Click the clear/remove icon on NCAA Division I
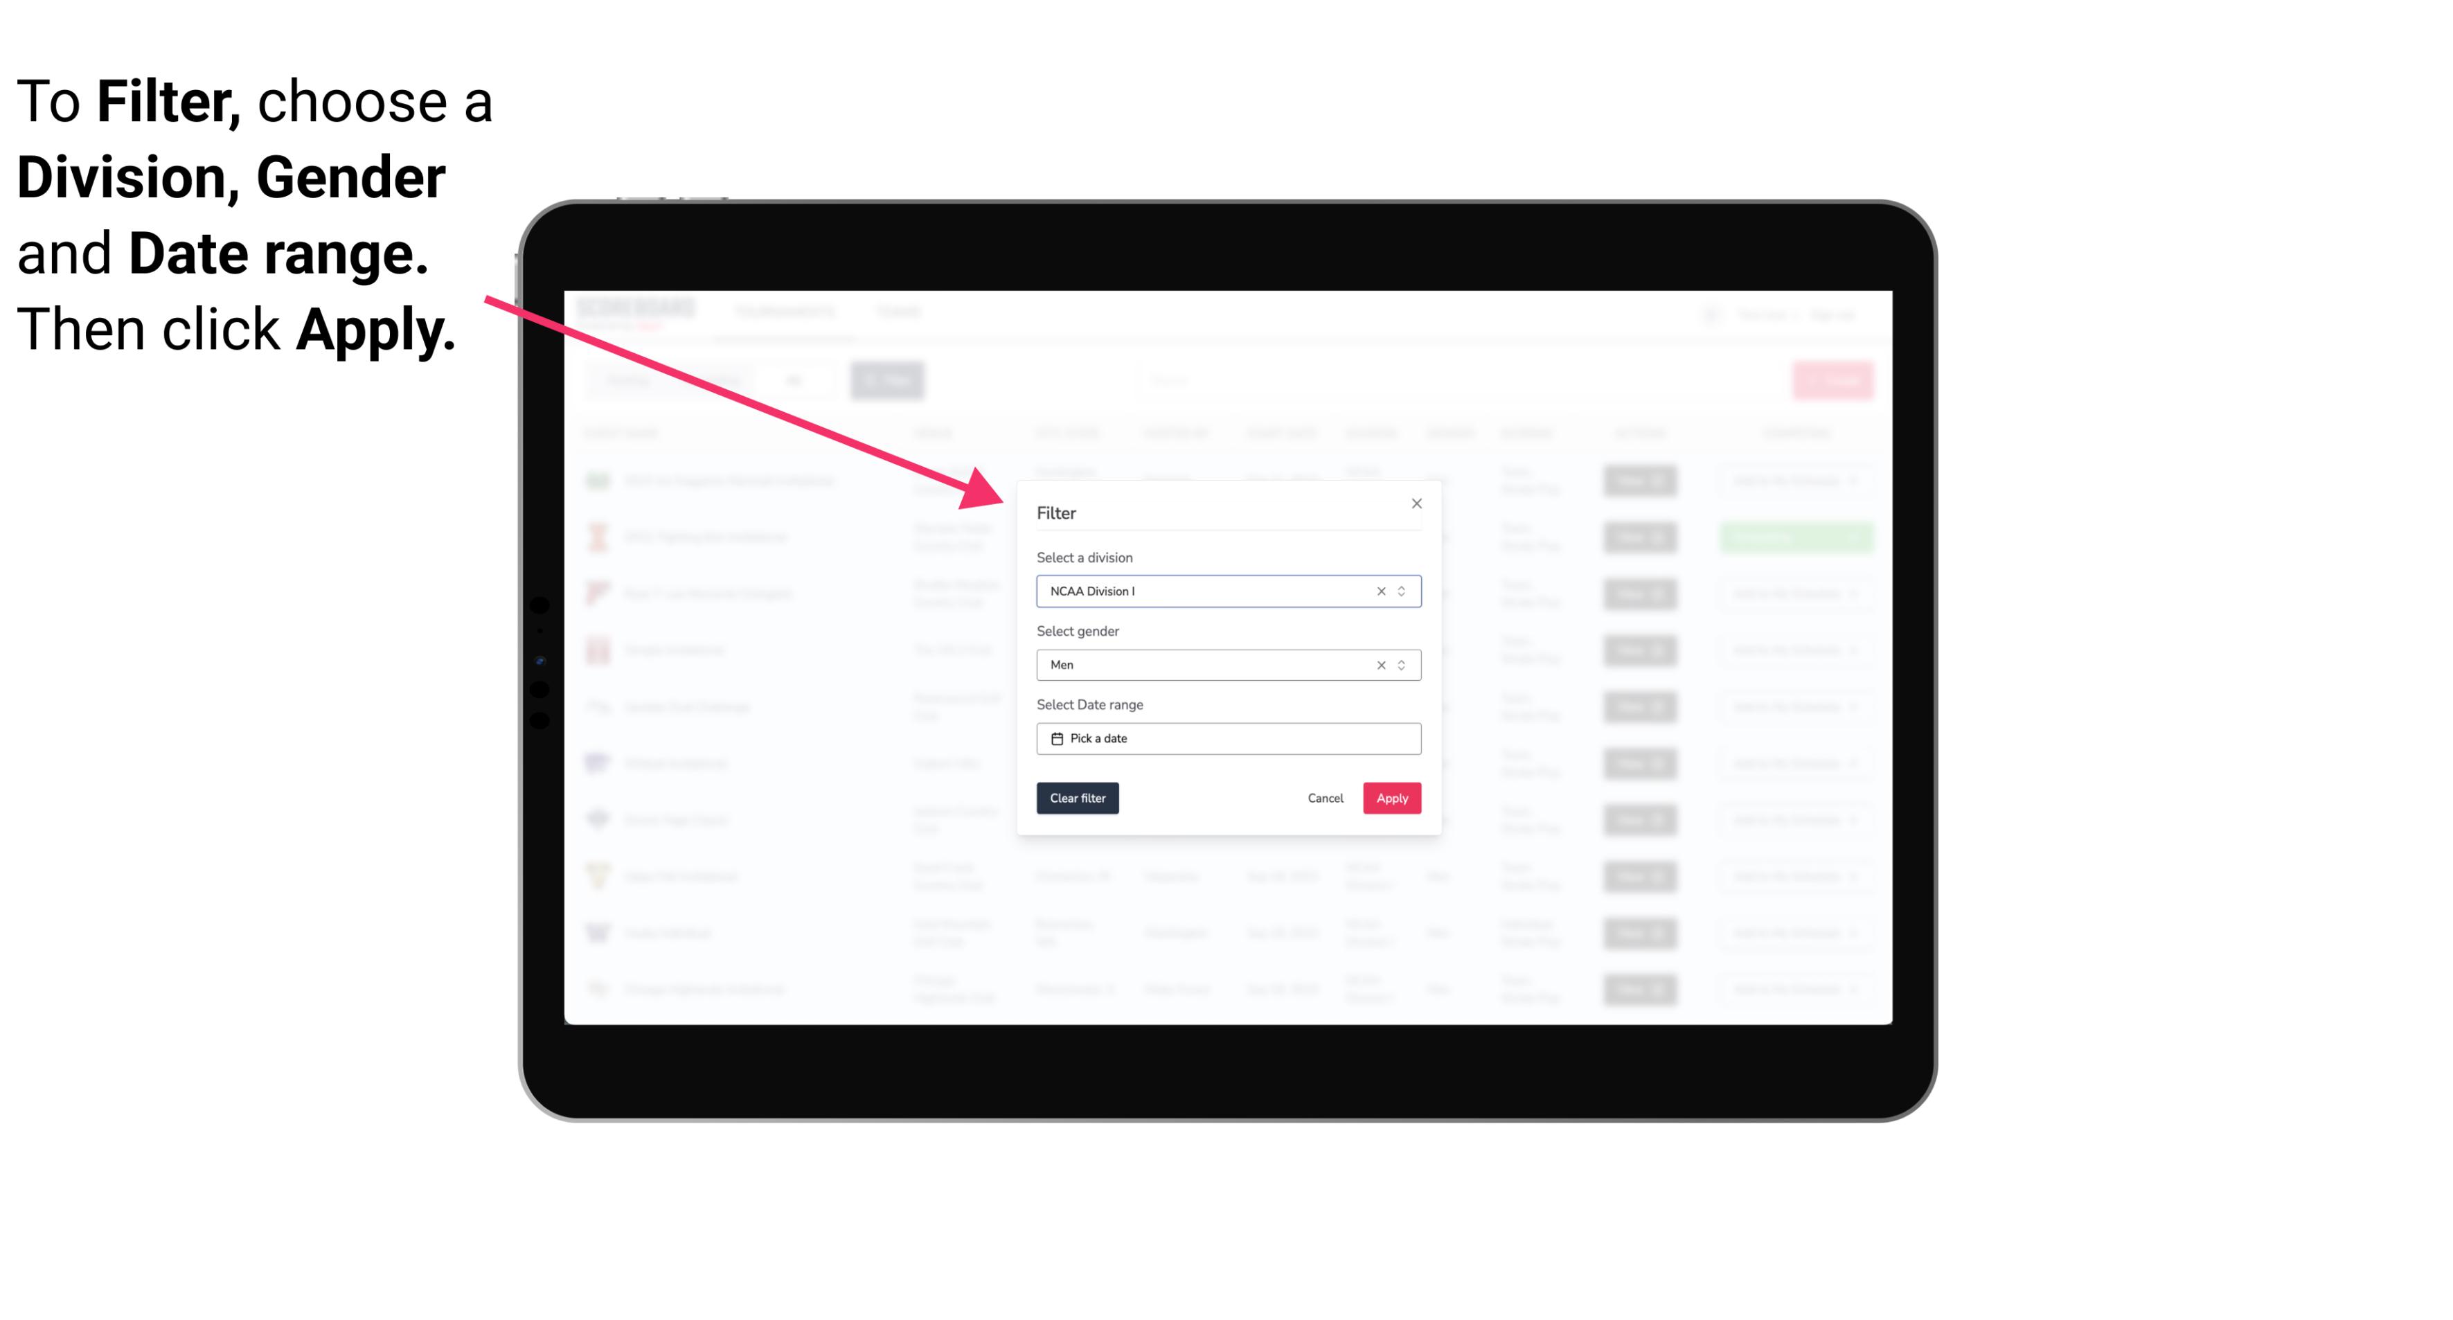2453x1320 pixels. click(x=1378, y=590)
